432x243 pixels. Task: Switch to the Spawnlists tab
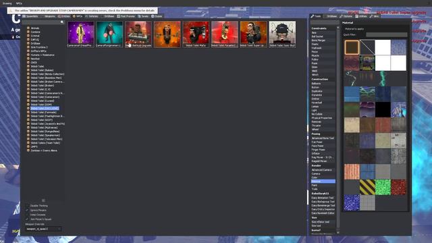pyautogui.click(x=30, y=16)
